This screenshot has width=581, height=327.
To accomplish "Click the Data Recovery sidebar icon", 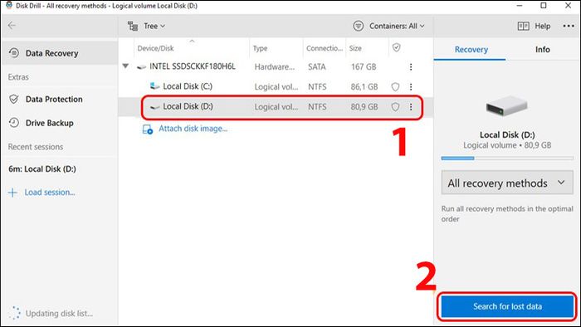I will tap(14, 53).
